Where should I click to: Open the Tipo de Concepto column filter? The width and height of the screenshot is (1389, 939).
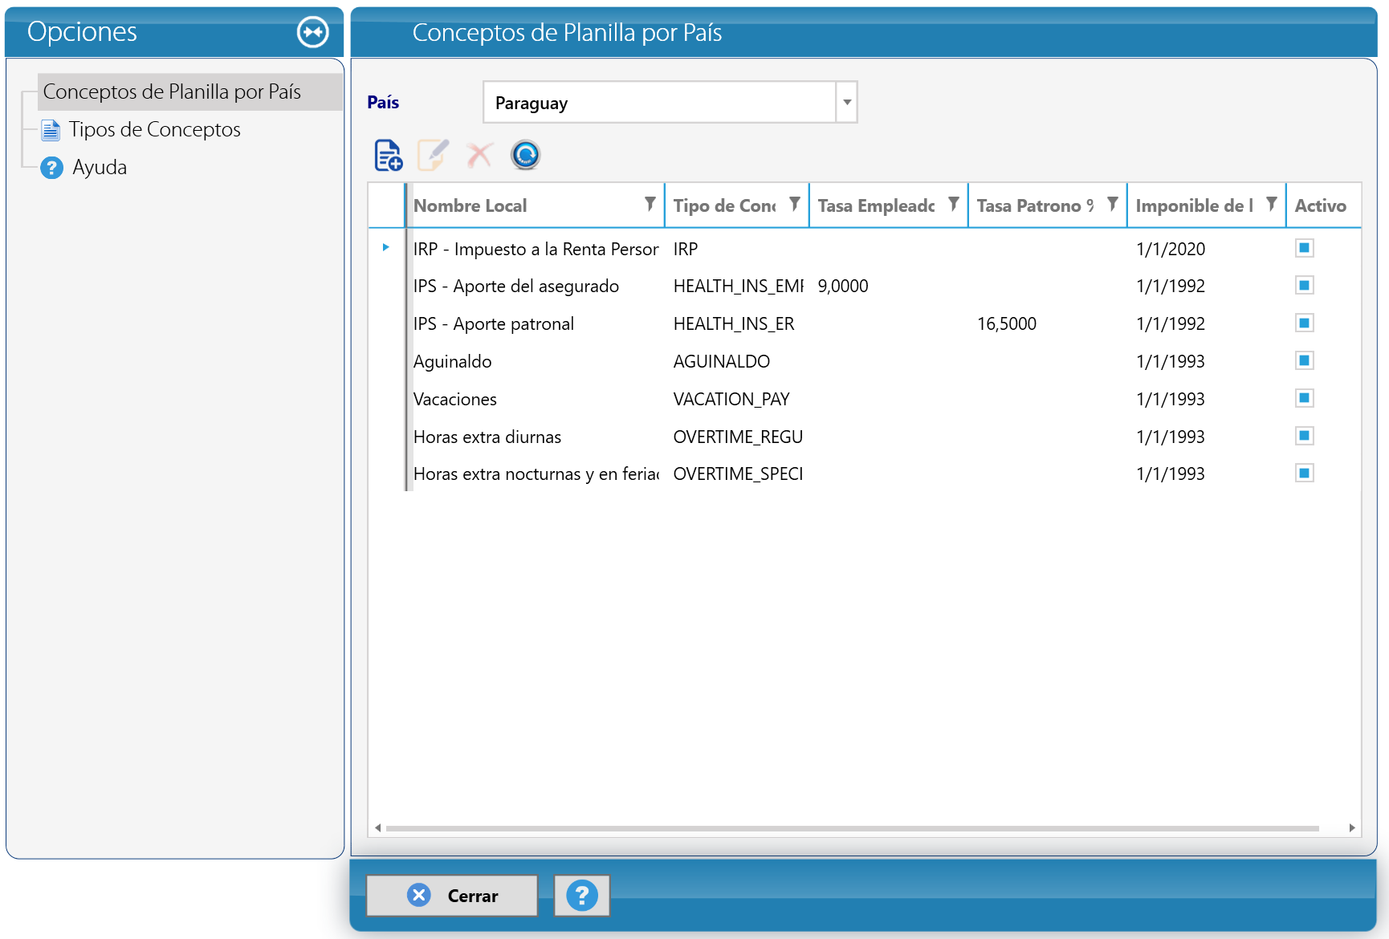point(795,204)
